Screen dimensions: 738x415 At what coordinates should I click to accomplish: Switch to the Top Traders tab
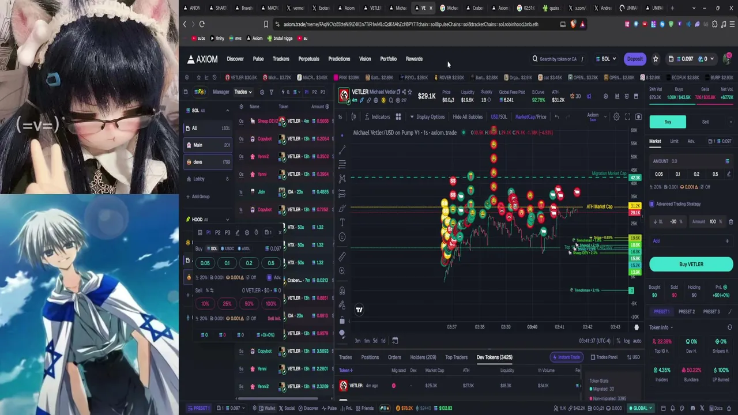(x=456, y=357)
